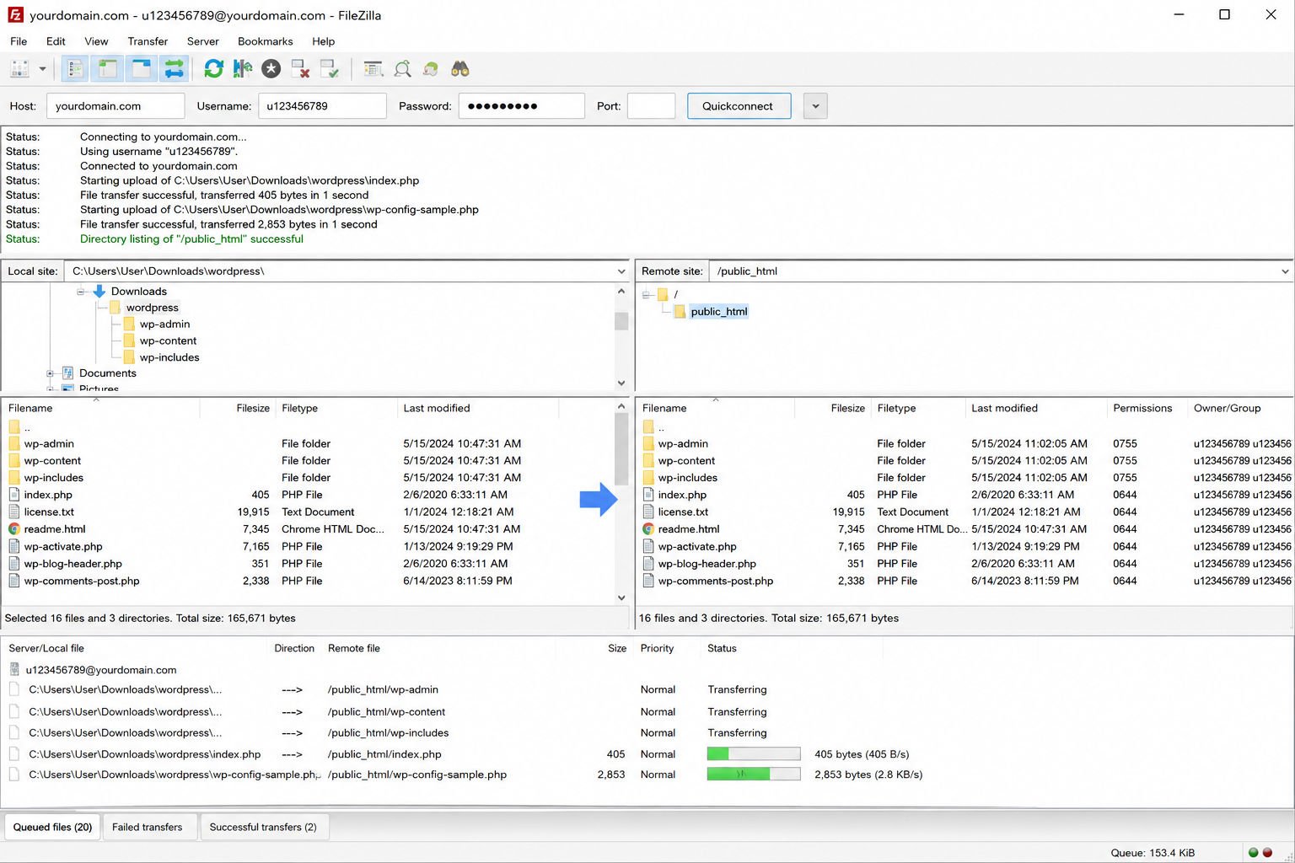This screenshot has height=863, width=1295.
Task: Open the Quickconnect history dropdown
Action: (x=815, y=106)
